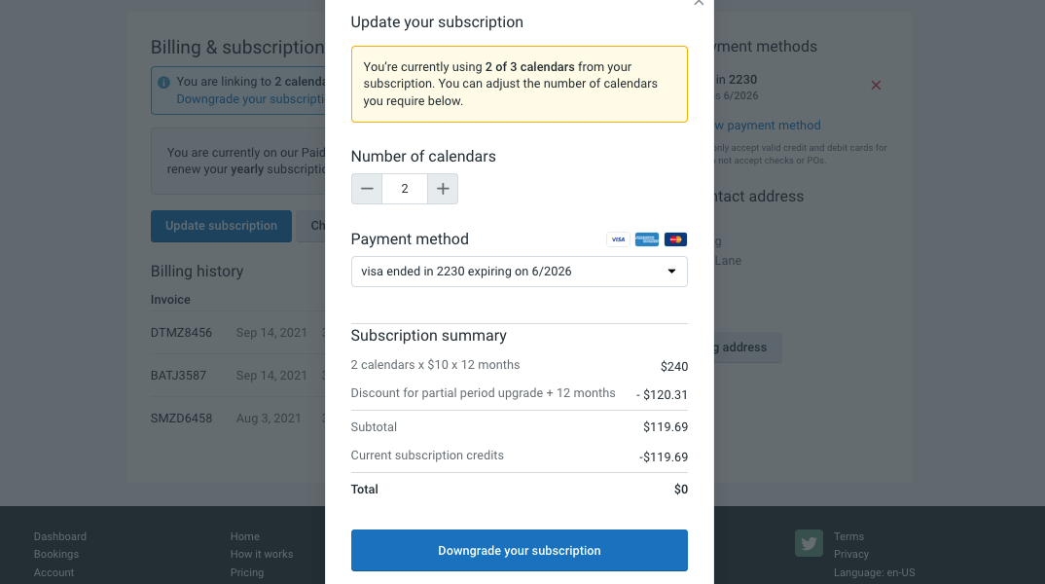Open invoice BATJ3587
This screenshot has height=584, width=1045.
coord(179,376)
